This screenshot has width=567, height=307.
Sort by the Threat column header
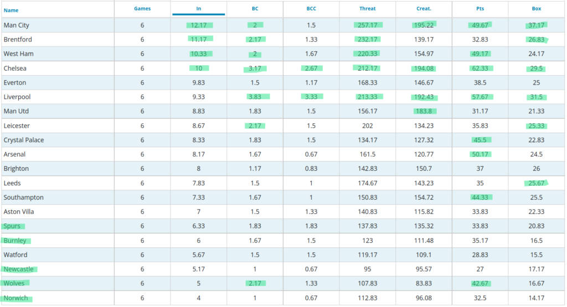click(368, 9)
